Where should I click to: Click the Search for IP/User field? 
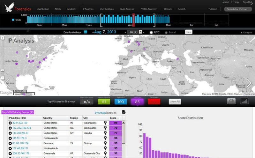tap(238, 9)
